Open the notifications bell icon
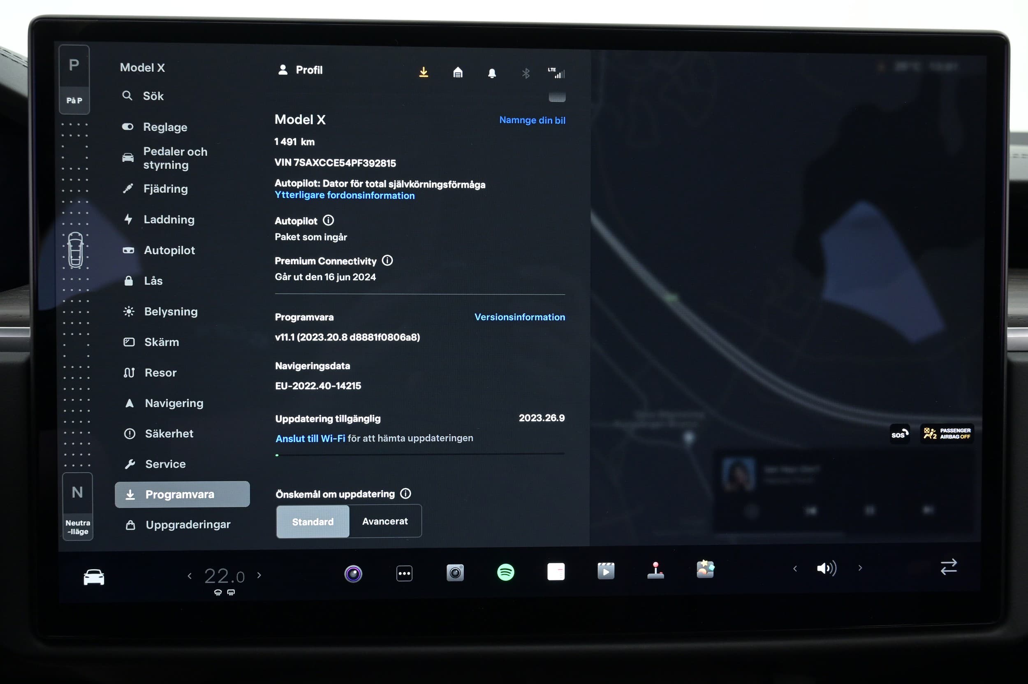 pyautogui.click(x=492, y=73)
